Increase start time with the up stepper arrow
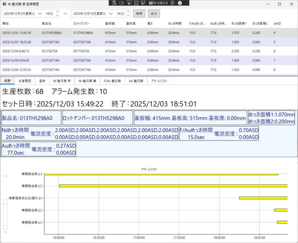The image size is (298, 243). (x=57, y=12)
